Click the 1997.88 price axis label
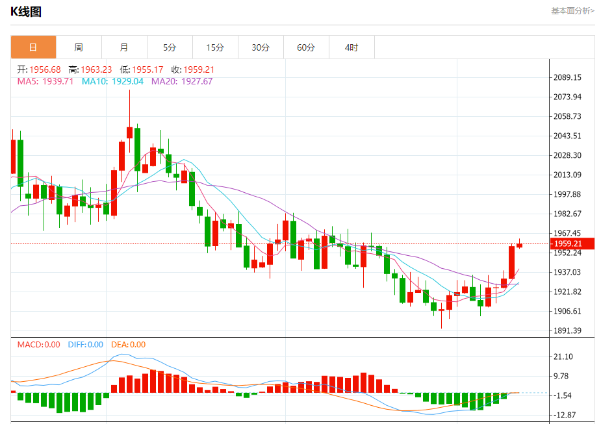 pos(567,195)
